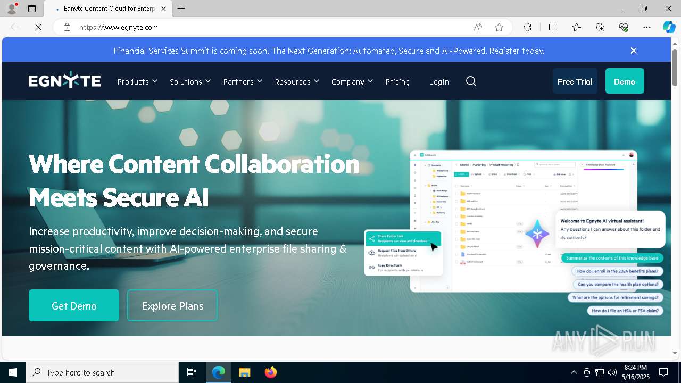
Task: Stop loading the page
Action: coord(38,27)
